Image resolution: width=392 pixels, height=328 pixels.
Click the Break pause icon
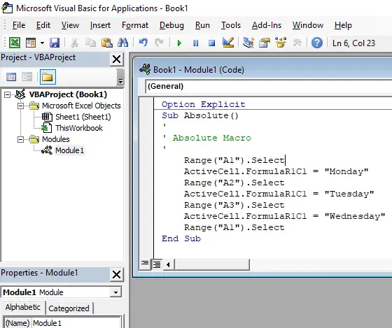pos(196,43)
